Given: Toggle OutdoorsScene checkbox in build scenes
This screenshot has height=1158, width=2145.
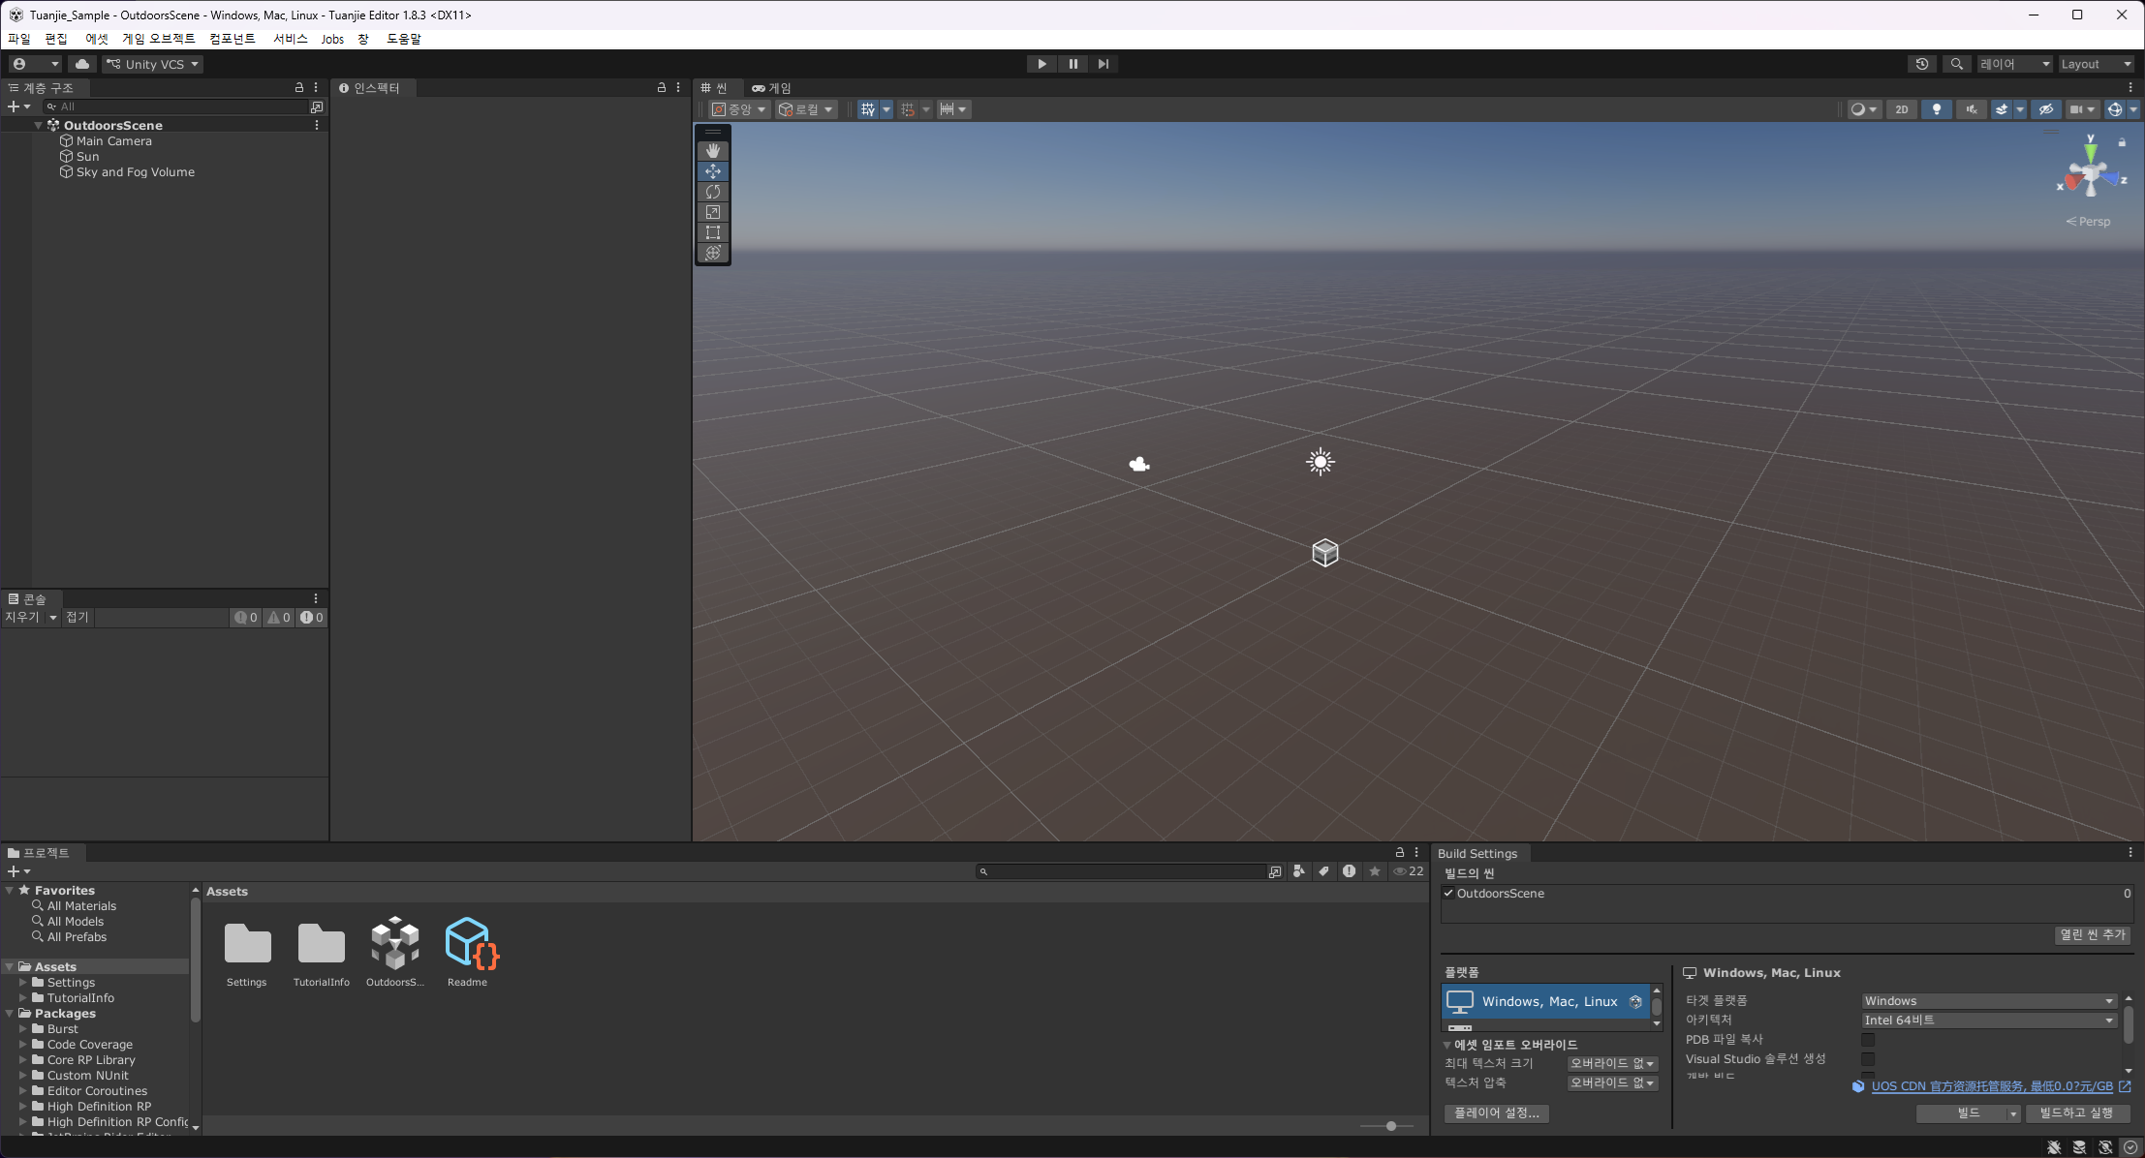Looking at the screenshot, I should coord(1448,894).
